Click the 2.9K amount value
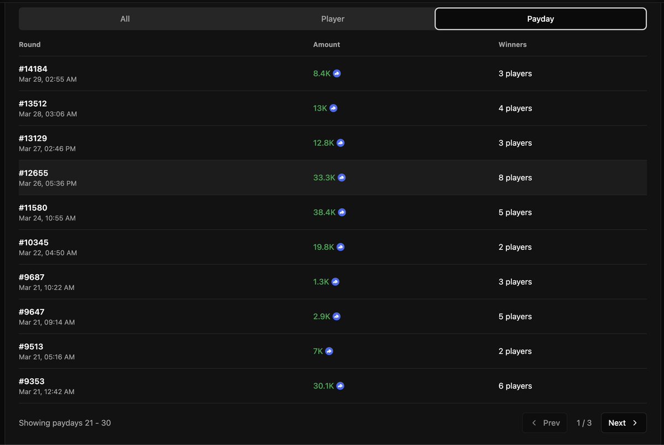This screenshot has width=664, height=445. pyautogui.click(x=321, y=317)
